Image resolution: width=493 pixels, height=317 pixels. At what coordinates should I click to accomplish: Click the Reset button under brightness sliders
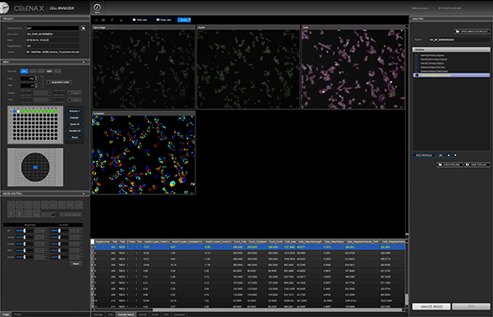pos(76,264)
